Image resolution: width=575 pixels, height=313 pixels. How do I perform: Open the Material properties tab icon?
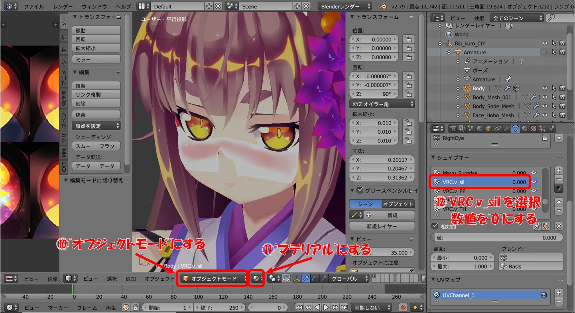pyautogui.click(x=524, y=129)
